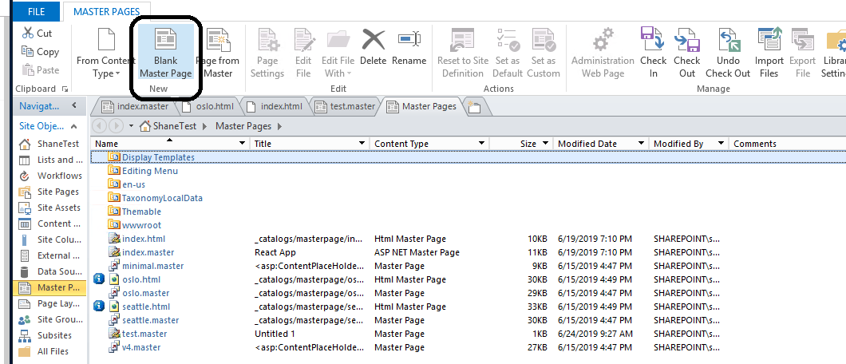Open the Editing Menu folder
The height and width of the screenshot is (364, 846).
coord(150,171)
